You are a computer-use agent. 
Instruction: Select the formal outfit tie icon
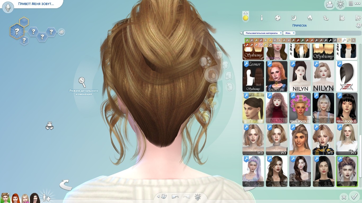click(262, 18)
